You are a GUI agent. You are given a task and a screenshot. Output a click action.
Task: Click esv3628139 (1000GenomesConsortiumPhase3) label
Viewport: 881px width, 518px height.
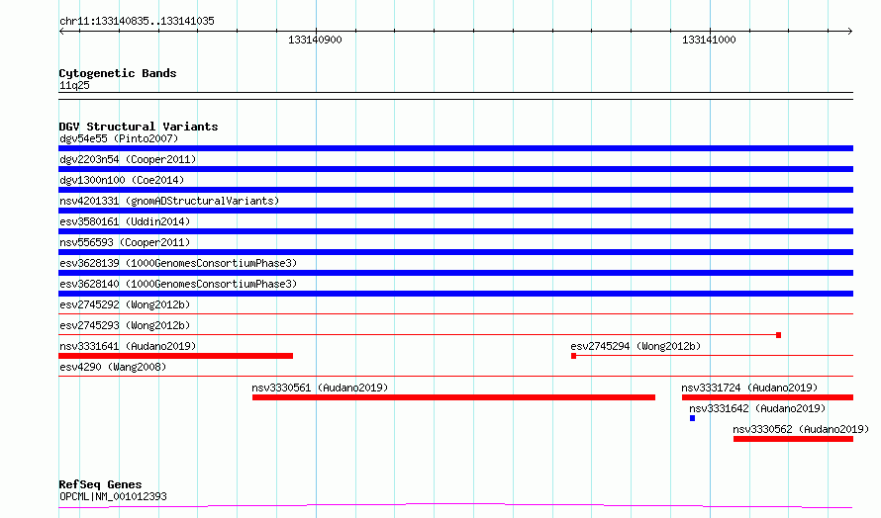[x=178, y=263]
